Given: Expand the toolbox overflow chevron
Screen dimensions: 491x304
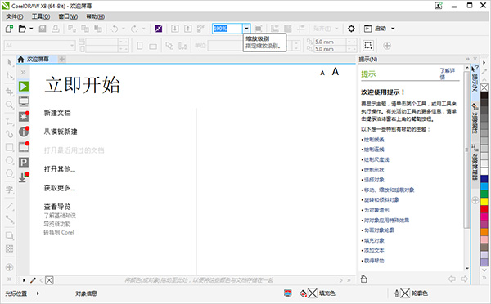Looking at the screenshot, I should [x=10, y=279].
